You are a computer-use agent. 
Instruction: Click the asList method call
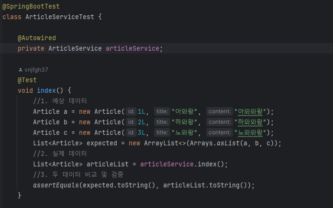tap(228, 143)
